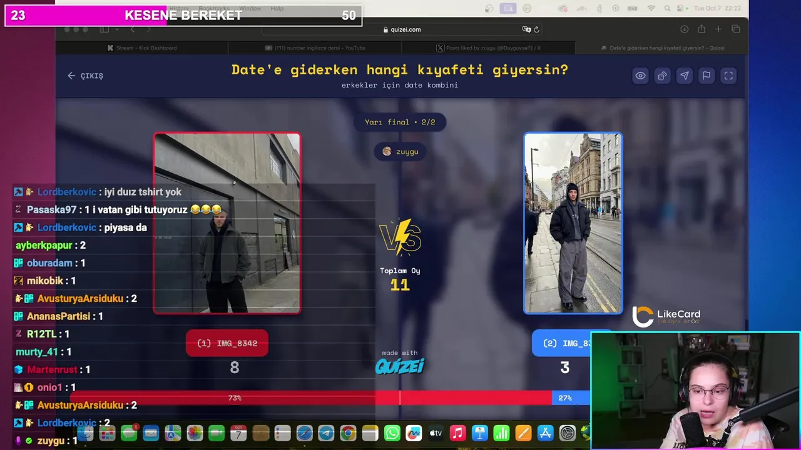
Task: Select the right outfit photo with blue border
Action: coord(573,223)
